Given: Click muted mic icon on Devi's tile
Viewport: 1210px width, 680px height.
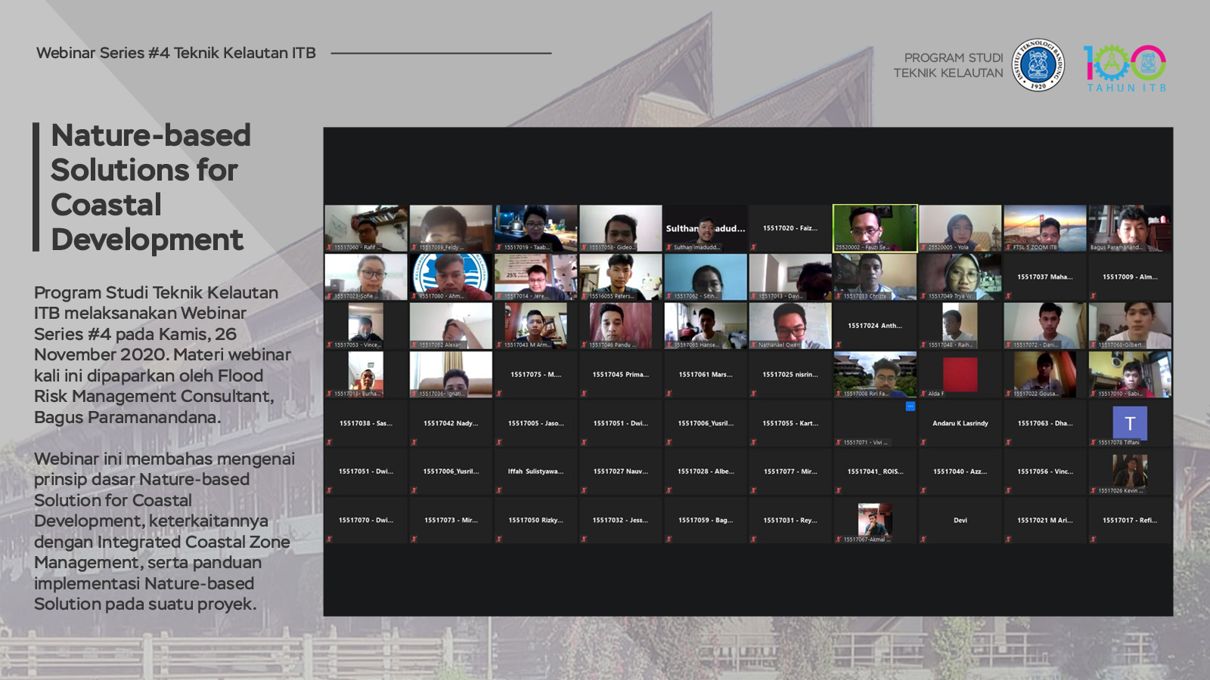Looking at the screenshot, I should pyautogui.click(x=923, y=539).
